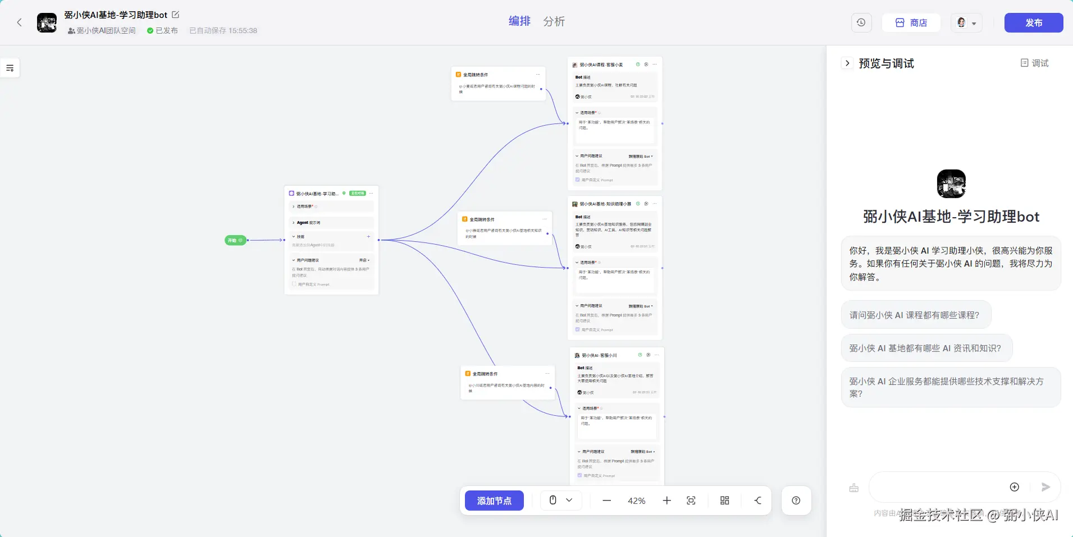Open more options on the topmost 全局跳转条件 node
This screenshot has width=1073, height=537.
coord(538,75)
